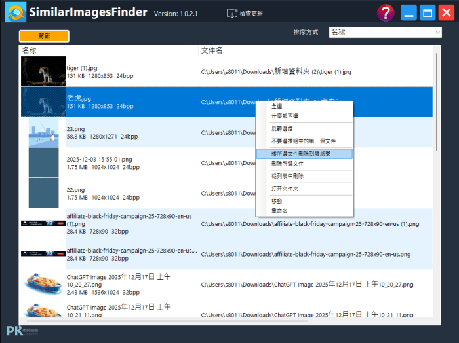Close the SimilarImagesFinder window
The width and height of the screenshot is (459, 343).
coord(447,13)
